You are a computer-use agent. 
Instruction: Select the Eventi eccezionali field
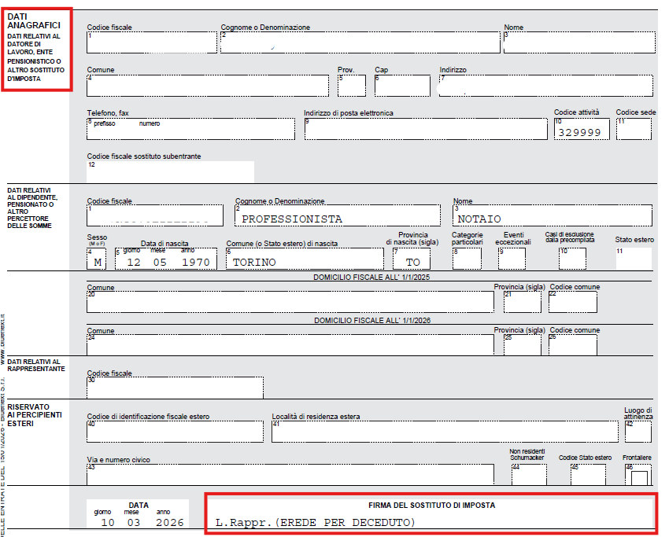(x=512, y=259)
